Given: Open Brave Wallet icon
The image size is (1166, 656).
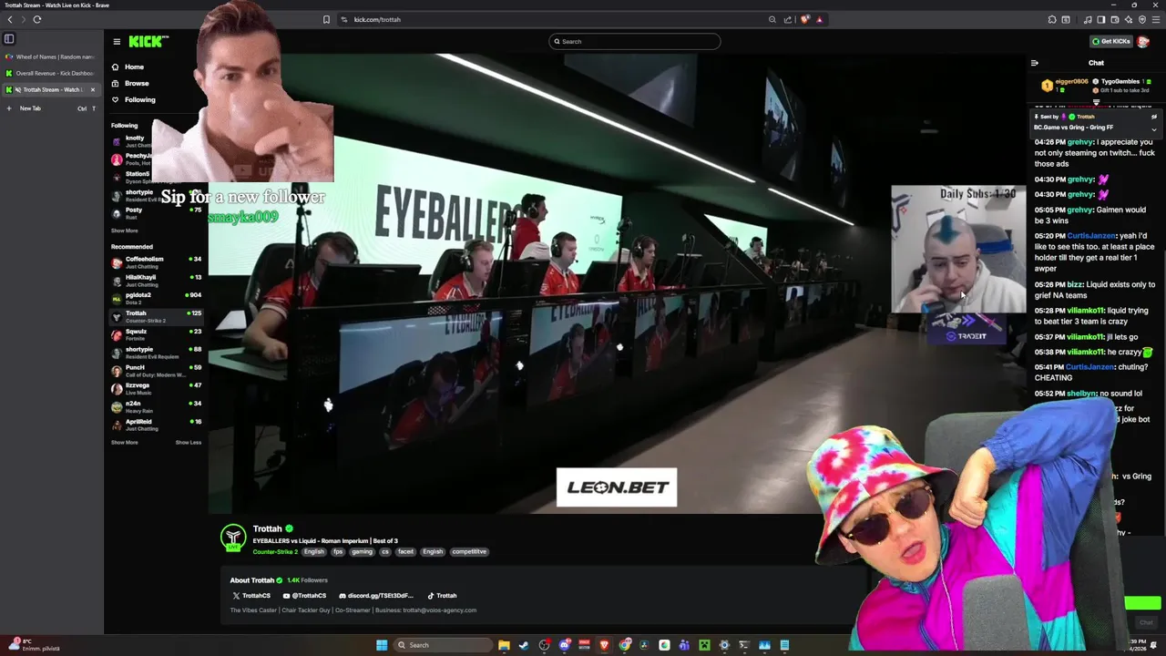Looking at the screenshot, I should [1115, 19].
